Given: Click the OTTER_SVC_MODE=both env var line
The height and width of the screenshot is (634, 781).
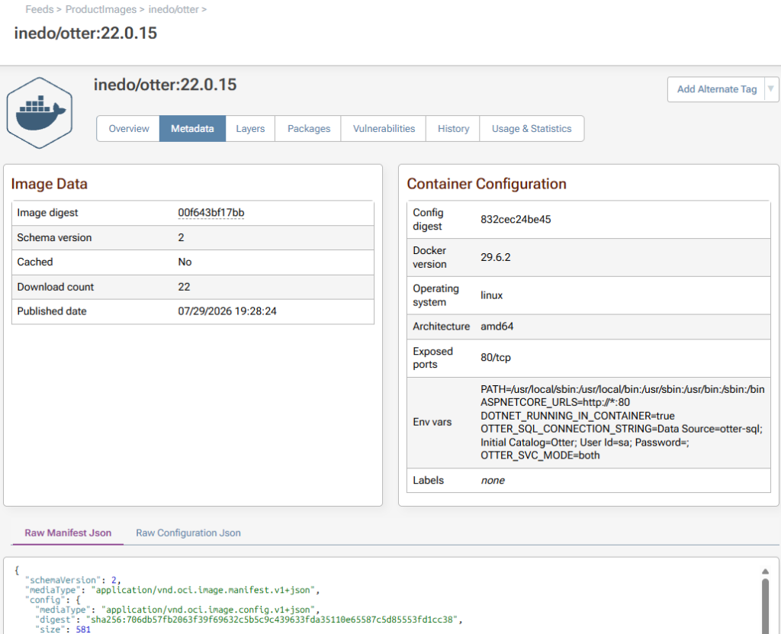Looking at the screenshot, I should 540,455.
